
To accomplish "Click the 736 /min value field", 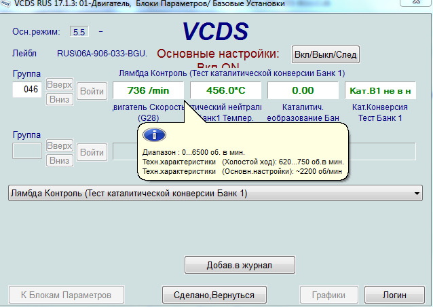I will [148, 90].
